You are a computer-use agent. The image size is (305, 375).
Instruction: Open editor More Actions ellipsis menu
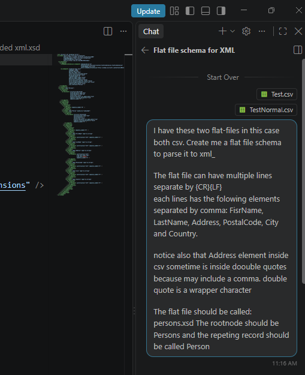pyautogui.click(x=123, y=31)
